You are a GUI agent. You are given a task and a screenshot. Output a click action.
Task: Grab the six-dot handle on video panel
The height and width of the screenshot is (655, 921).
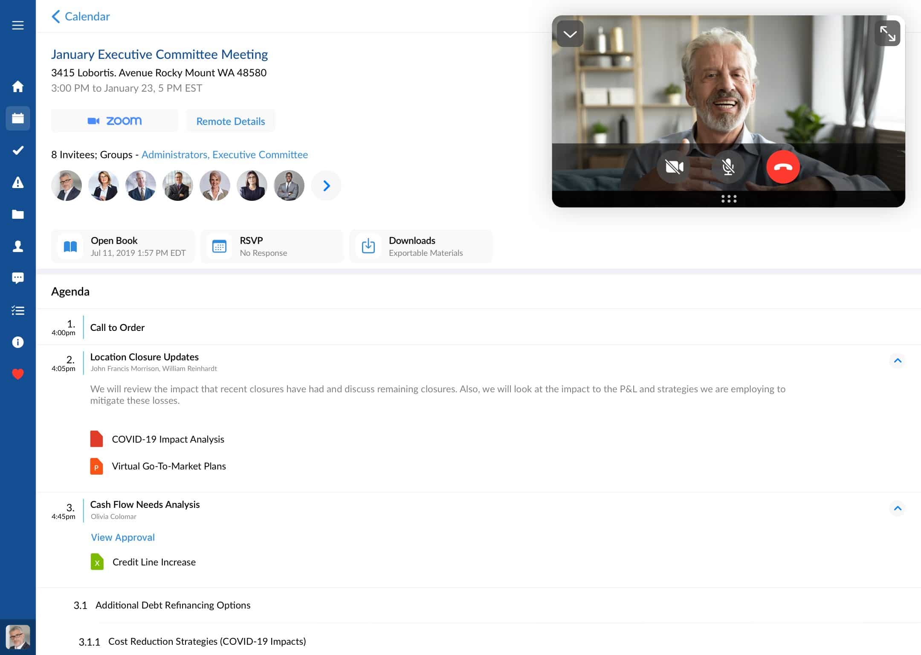point(729,199)
